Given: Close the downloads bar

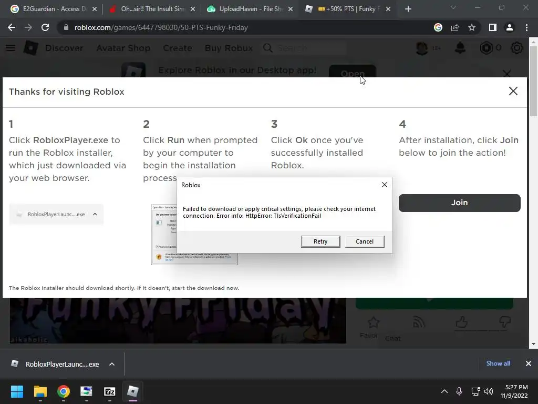Looking at the screenshot, I should pyautogui.click(x=529, y=363).
